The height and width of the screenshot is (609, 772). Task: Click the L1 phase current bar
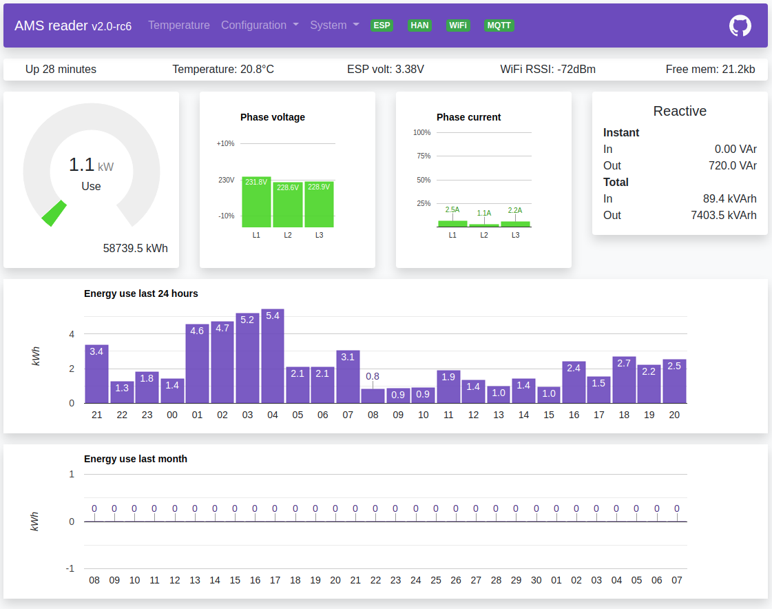452,223
